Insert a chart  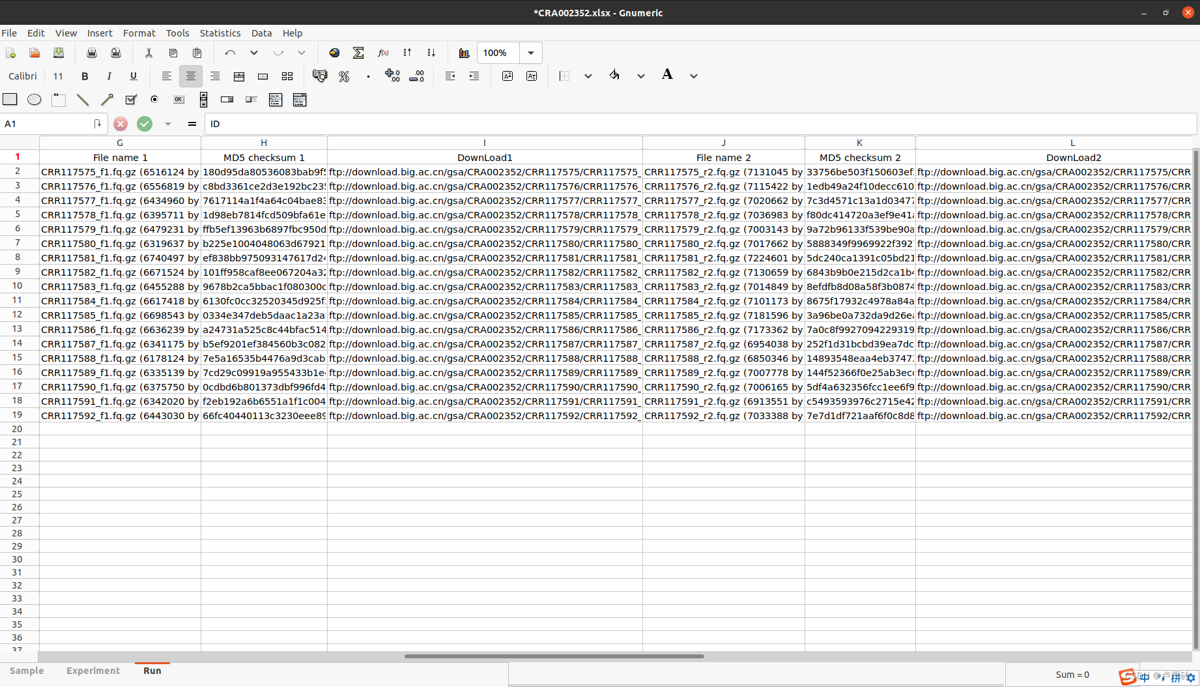pyautogui.click(x=464, y=53)
